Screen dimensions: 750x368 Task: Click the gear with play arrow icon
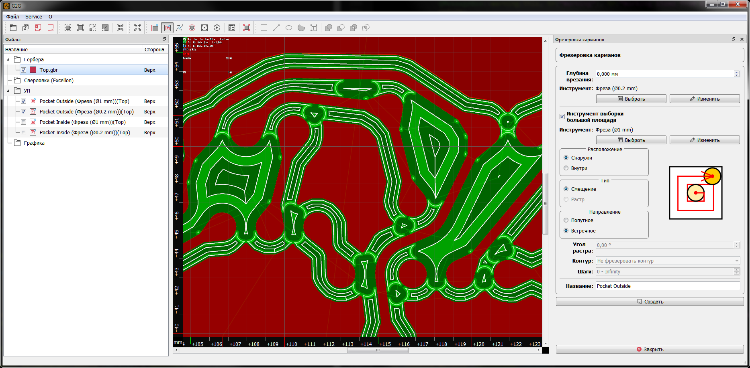(x=217, y=28)
